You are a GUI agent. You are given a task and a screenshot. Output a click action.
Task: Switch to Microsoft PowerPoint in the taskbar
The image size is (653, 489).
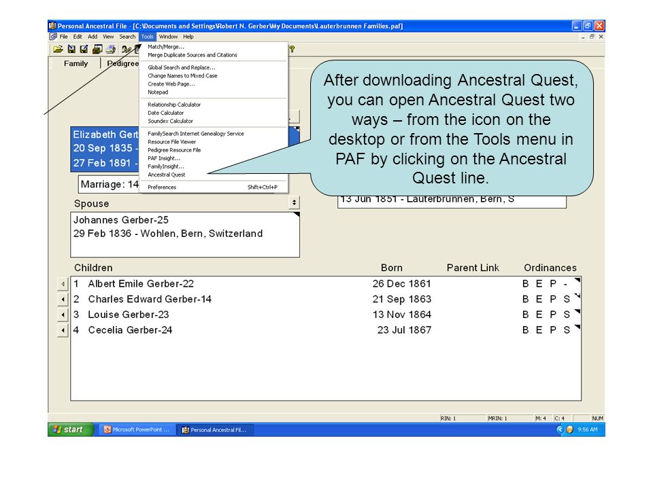click(x=137, y=429)
